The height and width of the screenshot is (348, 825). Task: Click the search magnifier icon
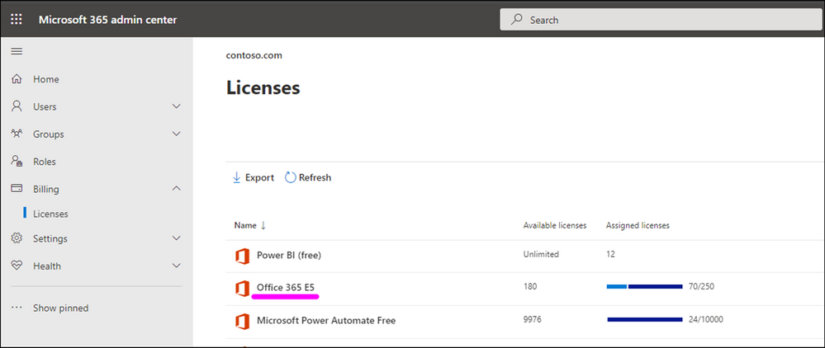point(517,20)
